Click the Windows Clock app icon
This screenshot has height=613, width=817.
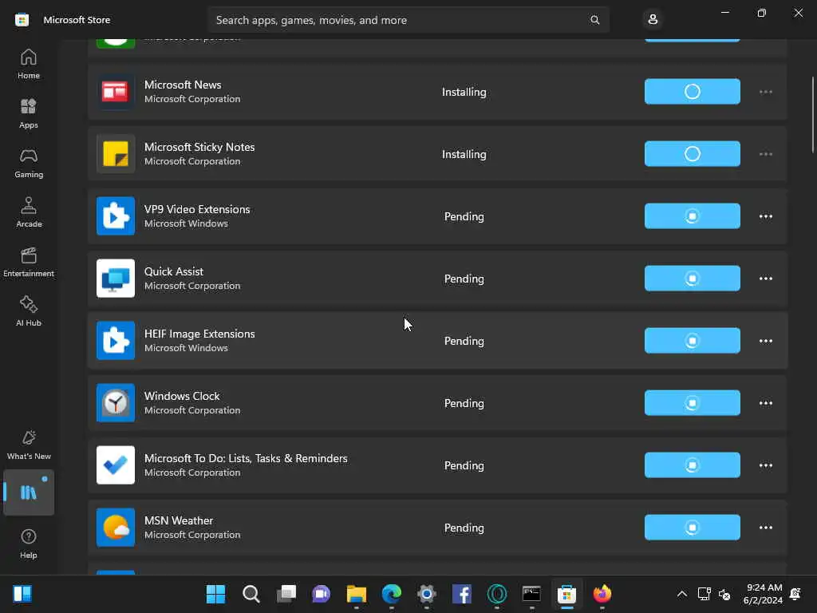click(x=116, y=403)
